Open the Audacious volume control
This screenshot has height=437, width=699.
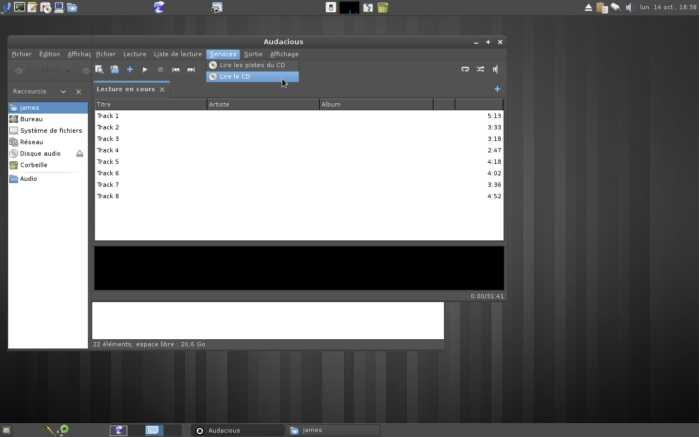(496, 69)
